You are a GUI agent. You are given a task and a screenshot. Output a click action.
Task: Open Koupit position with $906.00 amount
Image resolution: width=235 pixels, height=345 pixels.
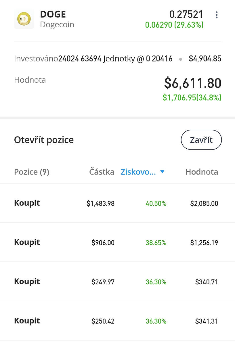[117, 242]
